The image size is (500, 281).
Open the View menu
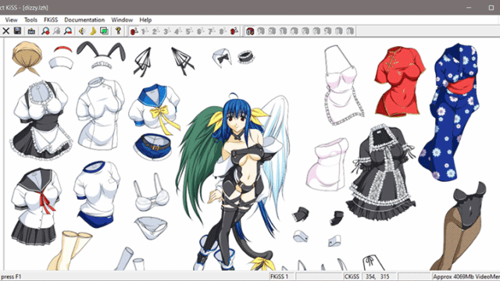pos(11,20)
